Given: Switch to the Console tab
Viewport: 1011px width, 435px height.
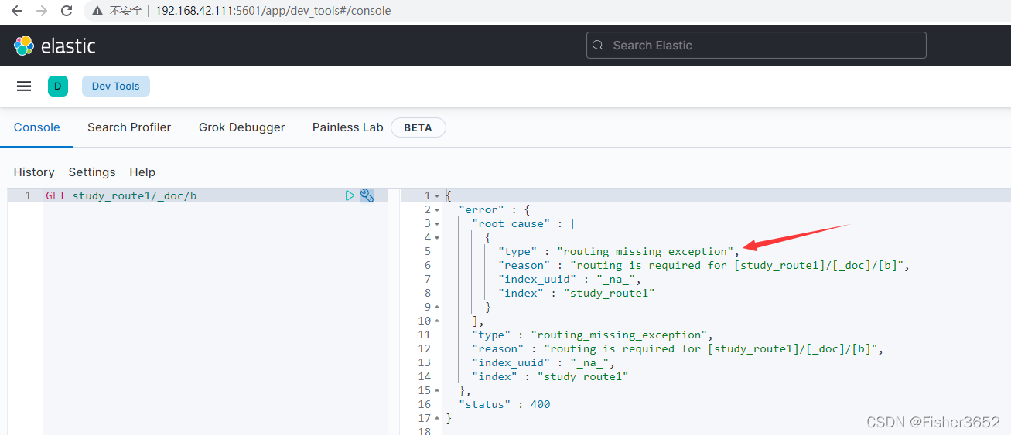Looking at the screenshot, I should click(x=36, y=127).
